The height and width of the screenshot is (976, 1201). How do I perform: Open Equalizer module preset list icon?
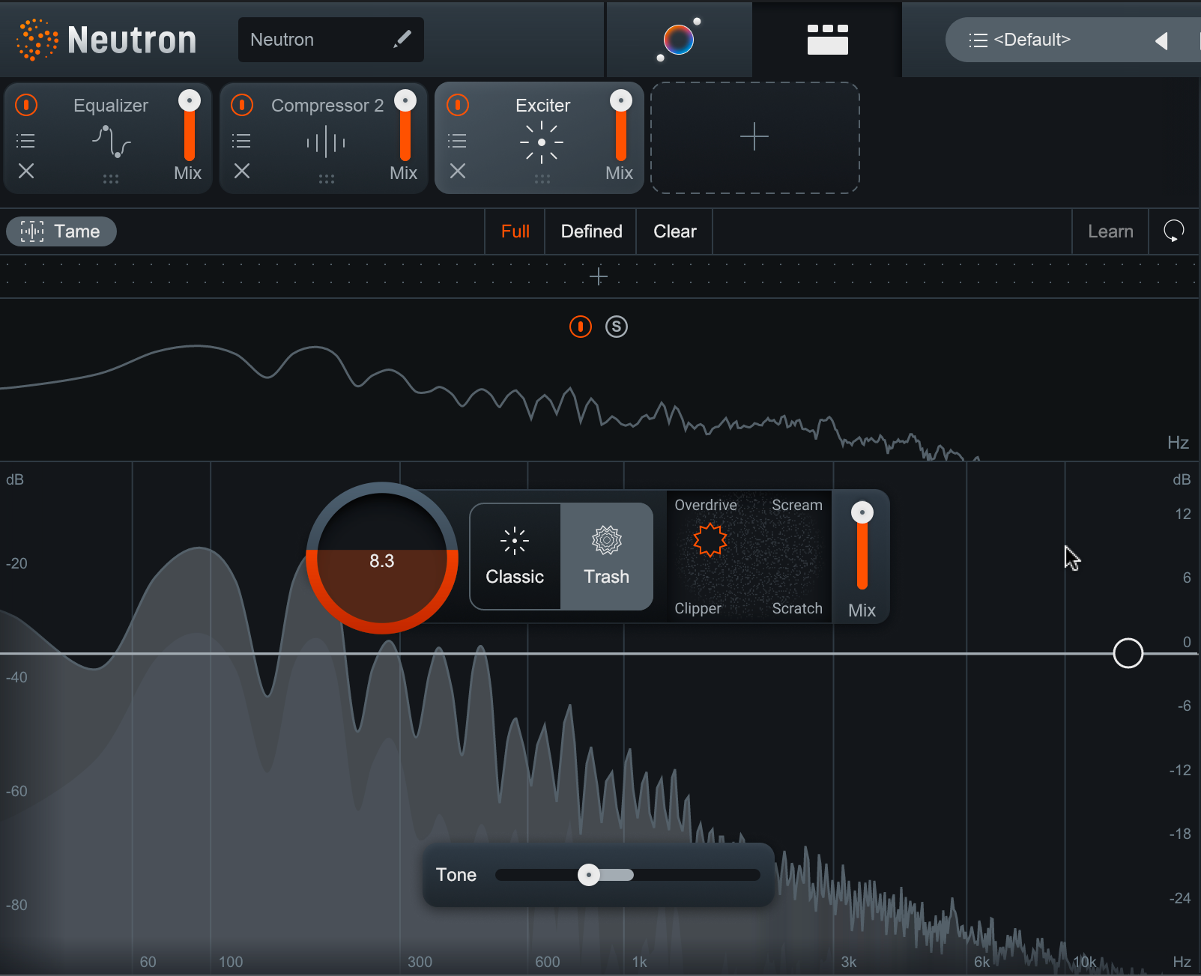coord(26,141)
